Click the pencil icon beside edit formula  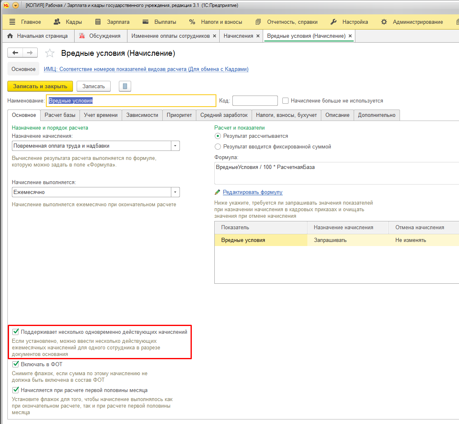(217, 192)
